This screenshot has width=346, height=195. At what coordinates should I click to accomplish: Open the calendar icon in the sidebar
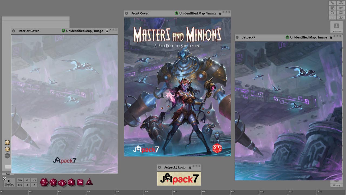point(332,8)
